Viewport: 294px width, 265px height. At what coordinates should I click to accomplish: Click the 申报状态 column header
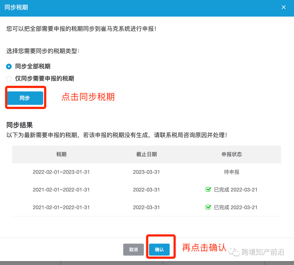click(232, 154)
